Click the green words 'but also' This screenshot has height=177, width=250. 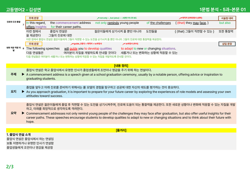coord(225,23)
